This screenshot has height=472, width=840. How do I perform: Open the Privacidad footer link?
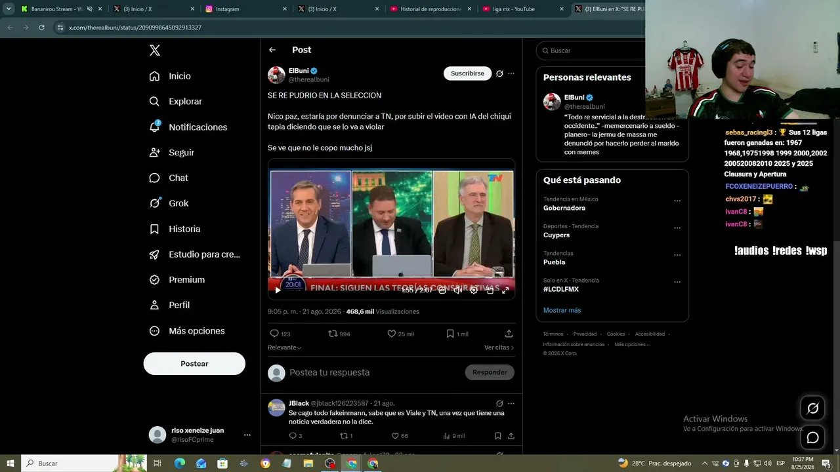[x=585, y=334]
